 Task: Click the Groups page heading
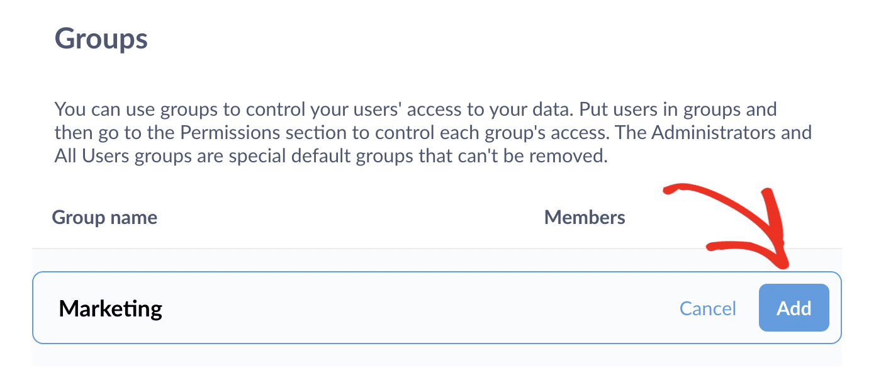click(101, 39)
